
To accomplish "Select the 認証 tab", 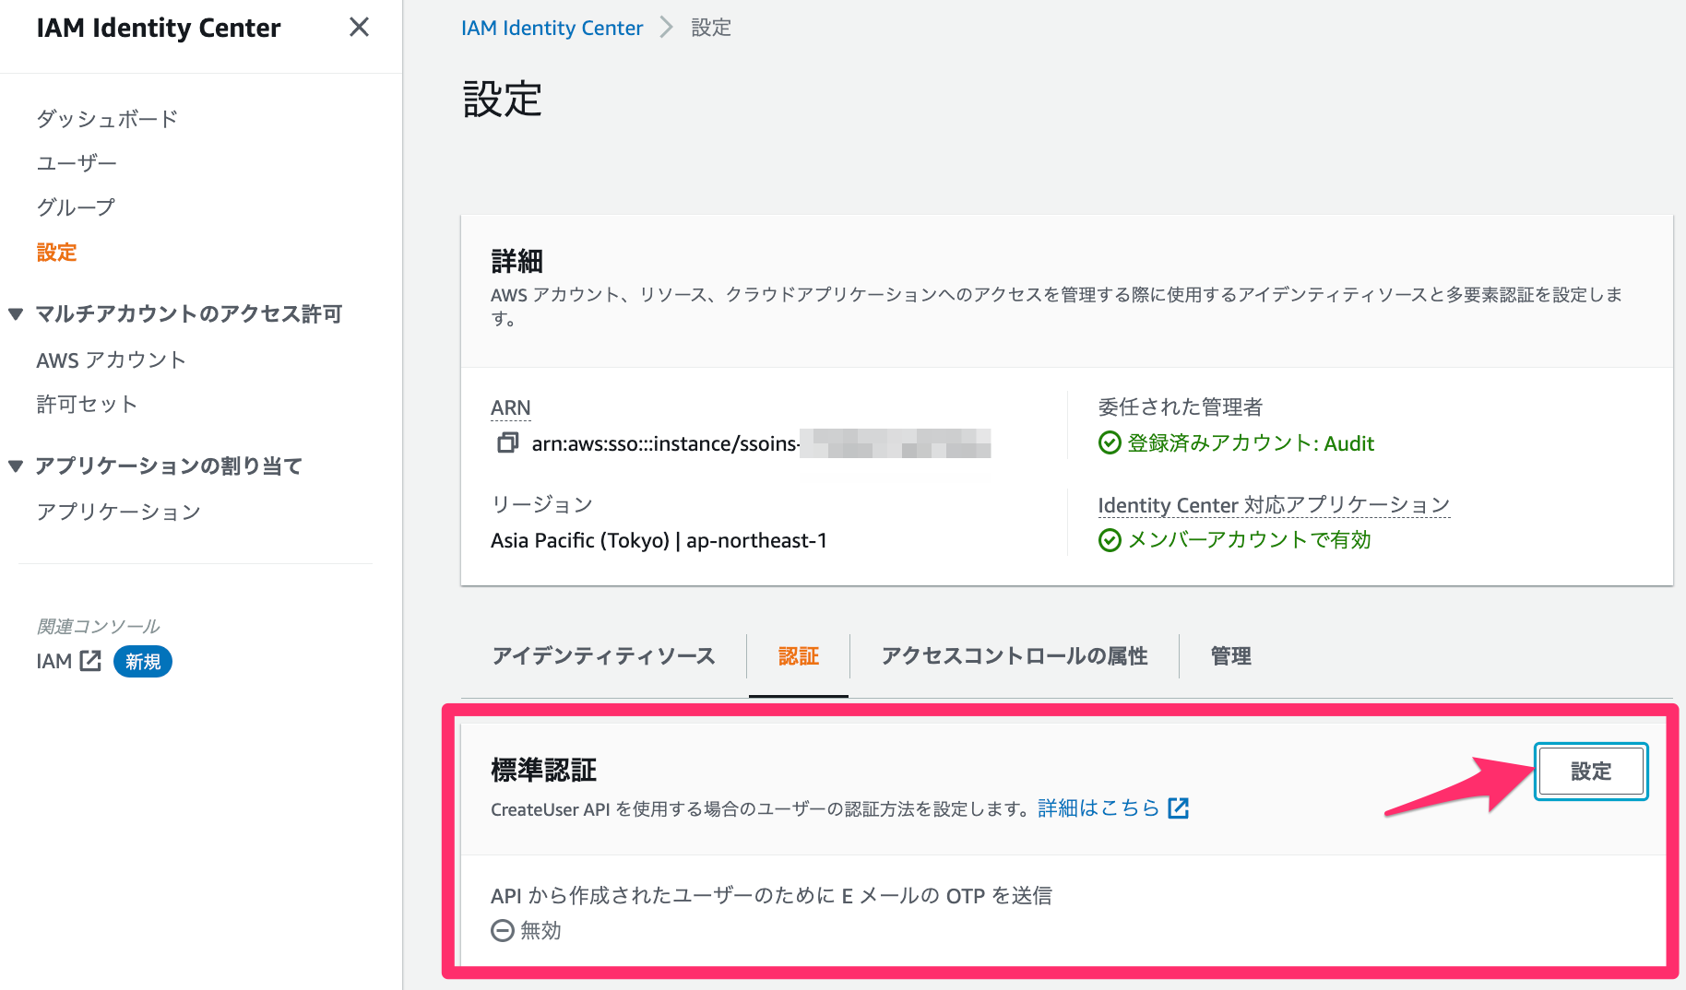I will (799, 656).
